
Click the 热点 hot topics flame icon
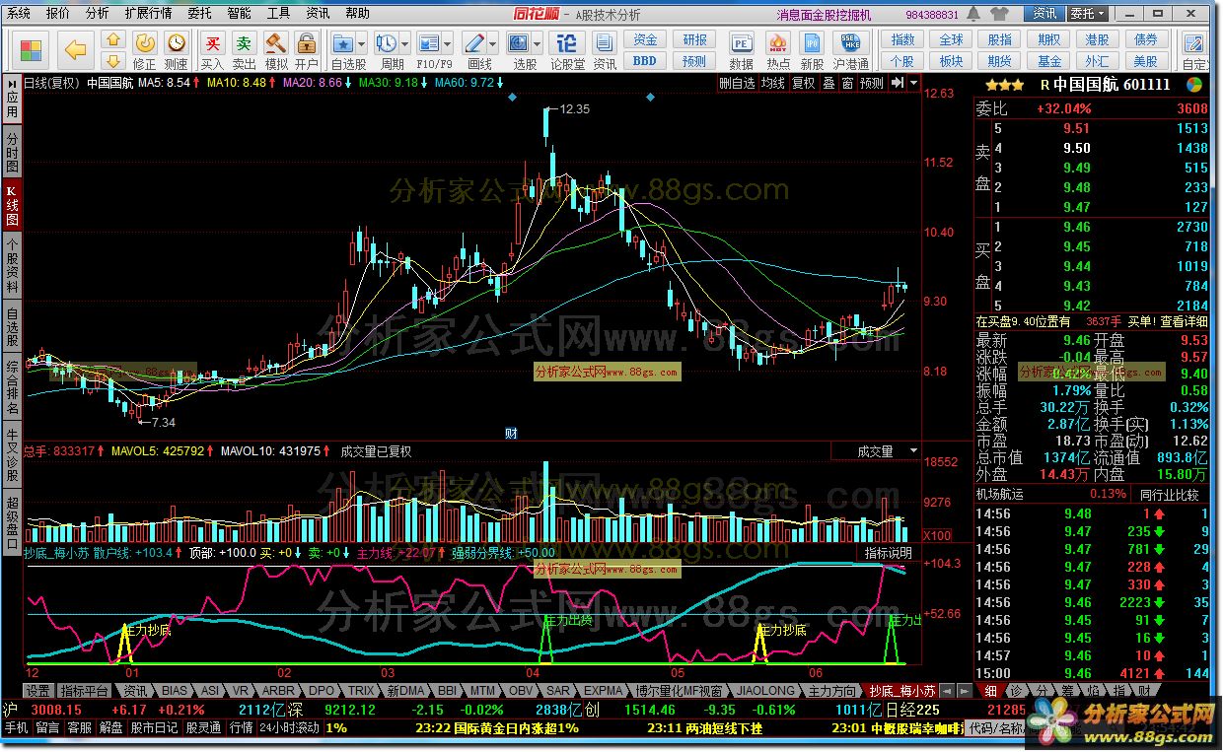click(x=778, y=43)
